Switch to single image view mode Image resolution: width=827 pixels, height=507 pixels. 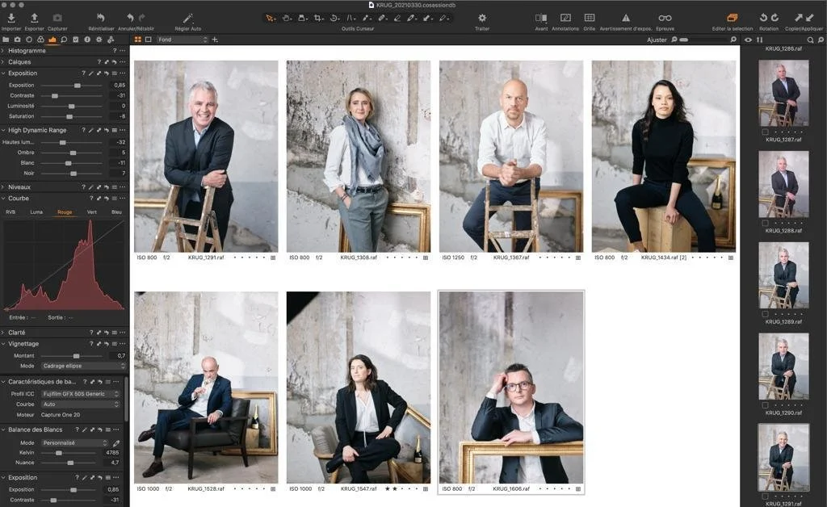pyautogui.click(x=149, y=40)
